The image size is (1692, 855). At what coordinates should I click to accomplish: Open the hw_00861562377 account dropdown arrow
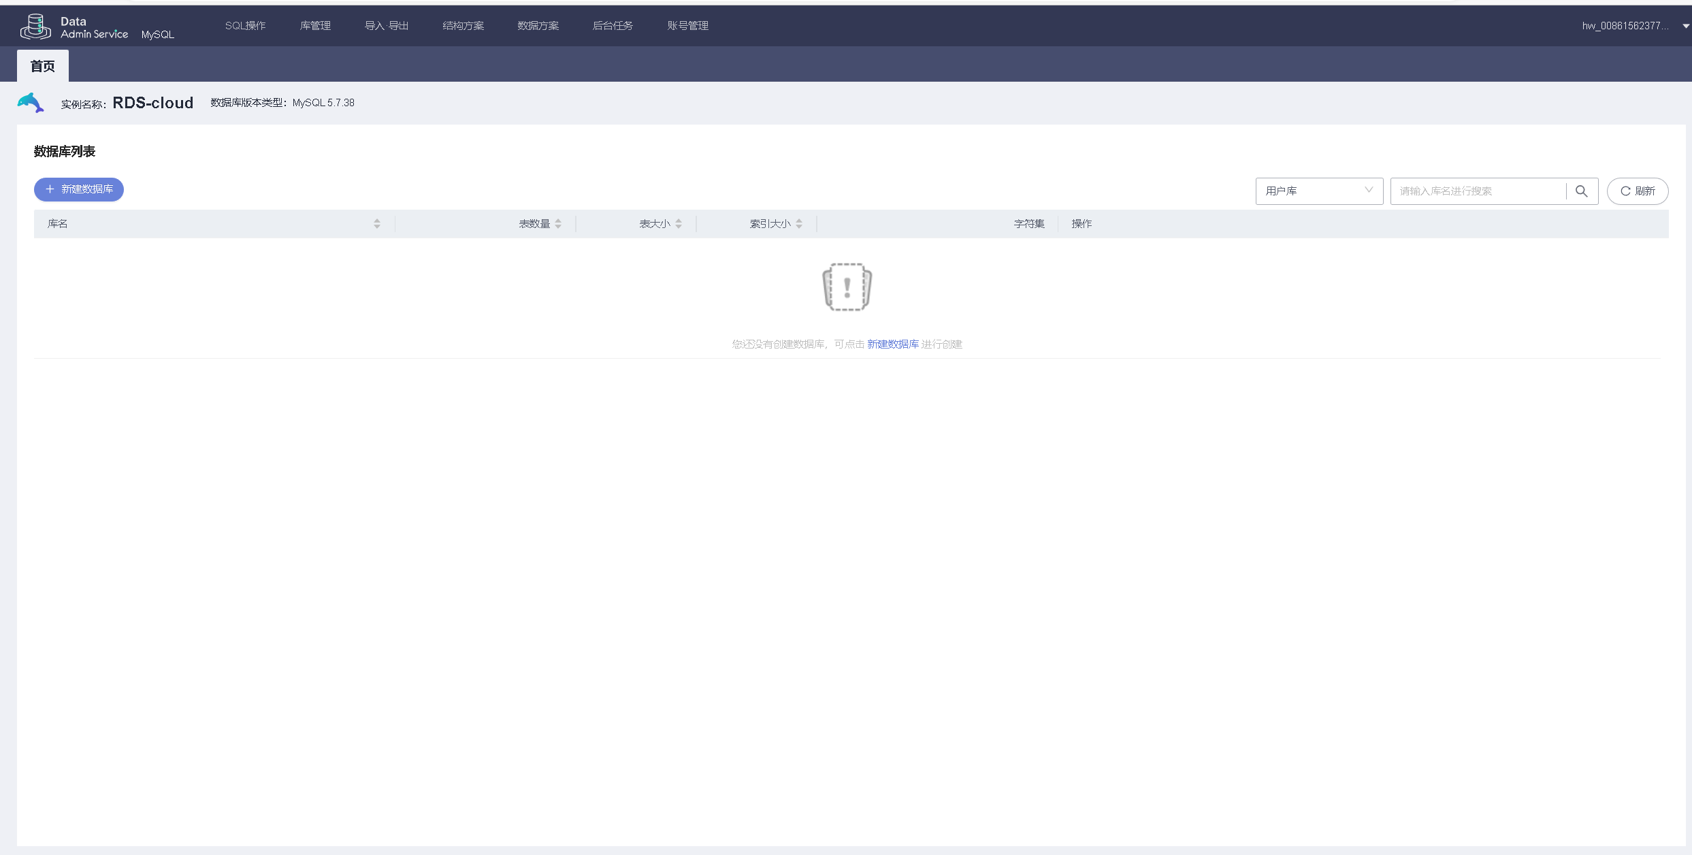pos(1685,26)
